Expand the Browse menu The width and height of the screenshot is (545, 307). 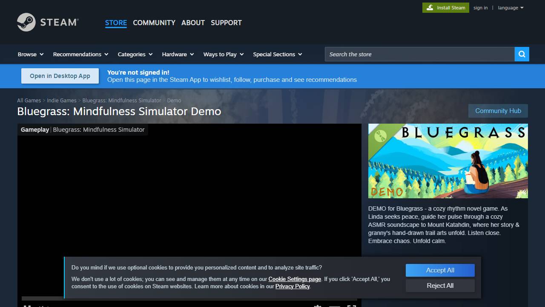pos(31,54)
